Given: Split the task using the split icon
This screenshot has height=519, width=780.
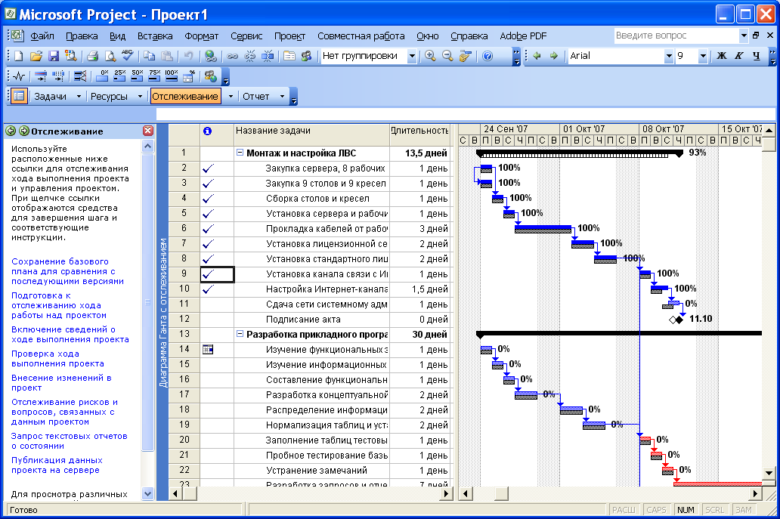Looking at the screenshot, I should pyautogui.click(x=268, y=56).
